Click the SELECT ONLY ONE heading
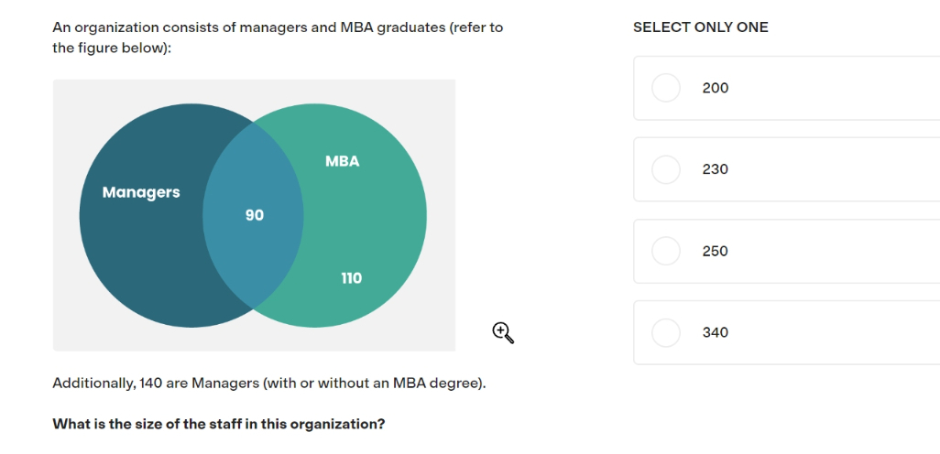 701,27
